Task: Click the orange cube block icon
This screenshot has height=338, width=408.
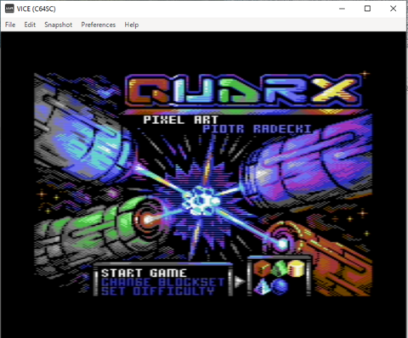Action: pyautogui.click(x=262, y=268)
